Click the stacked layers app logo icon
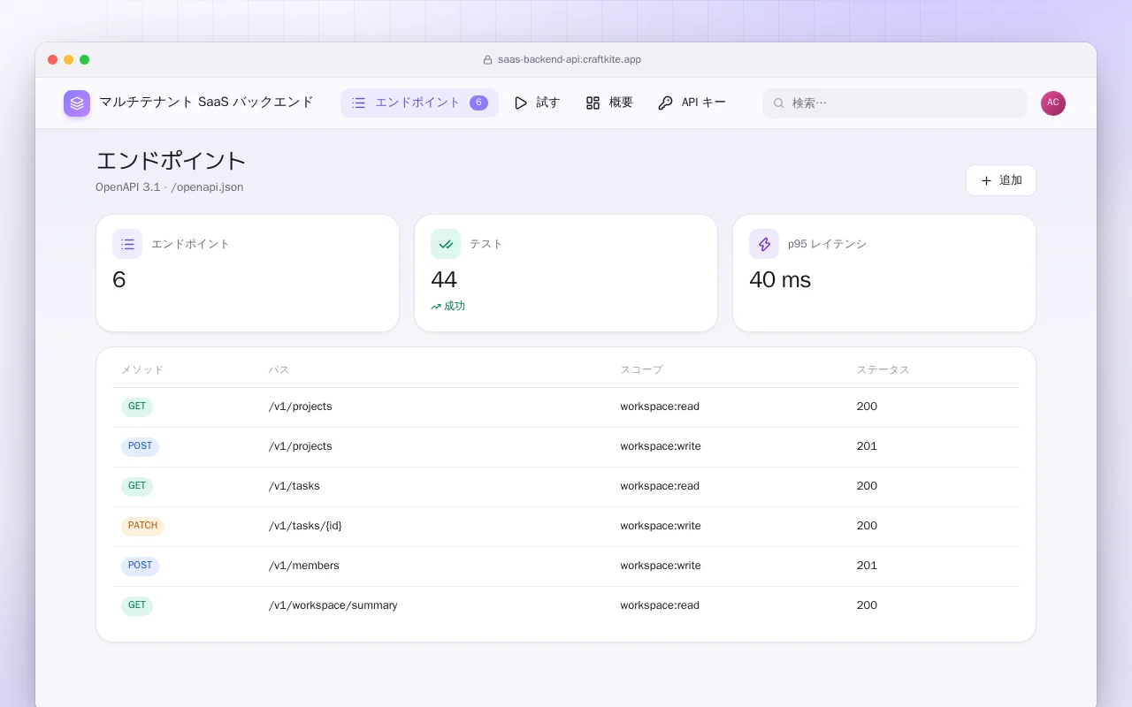The image size is (1132, 707). 77,103
